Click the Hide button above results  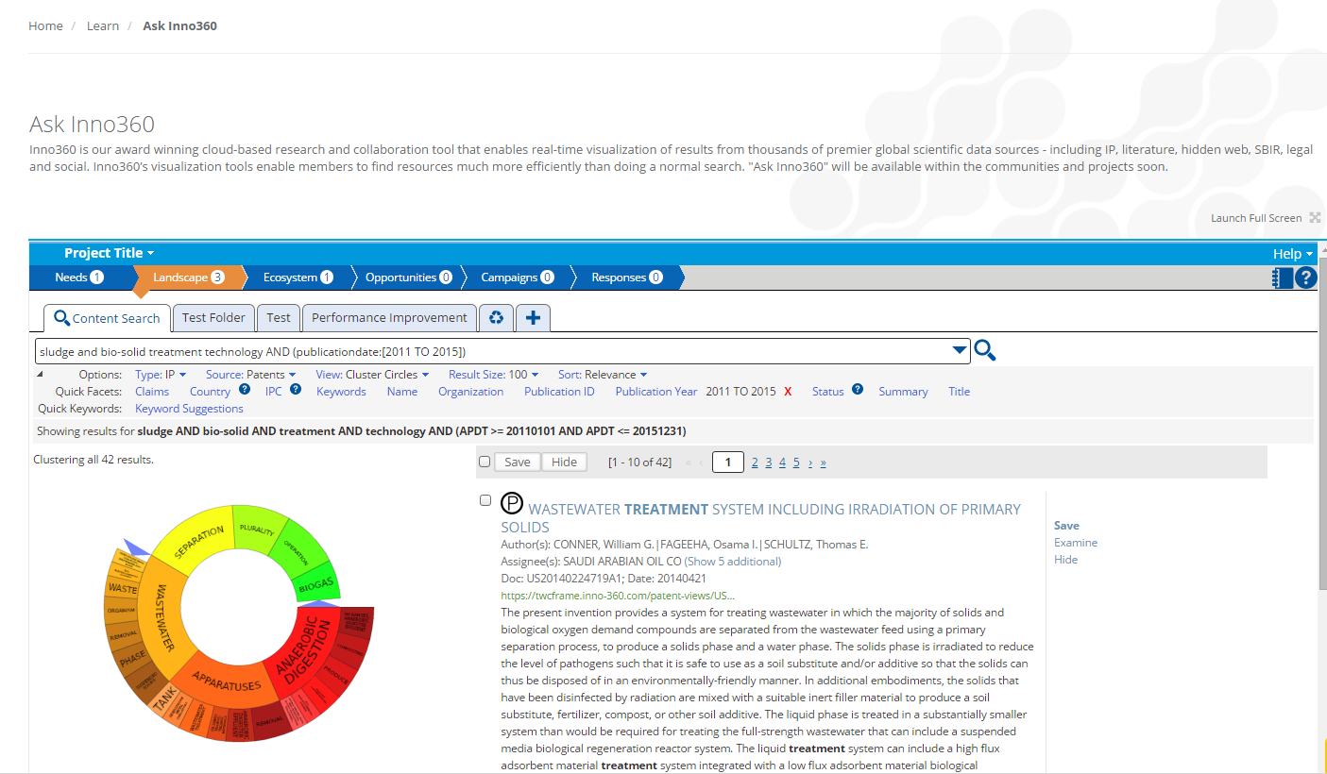tap(564, 463)
